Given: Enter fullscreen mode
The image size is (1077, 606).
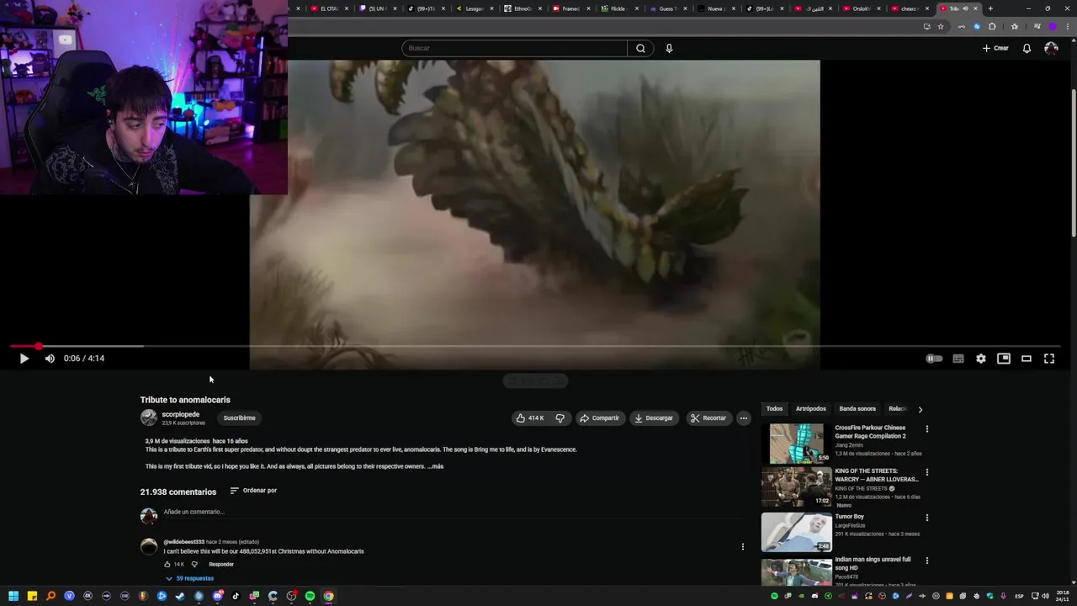Looking at the screenshot, I should [x=1049, y=359].
